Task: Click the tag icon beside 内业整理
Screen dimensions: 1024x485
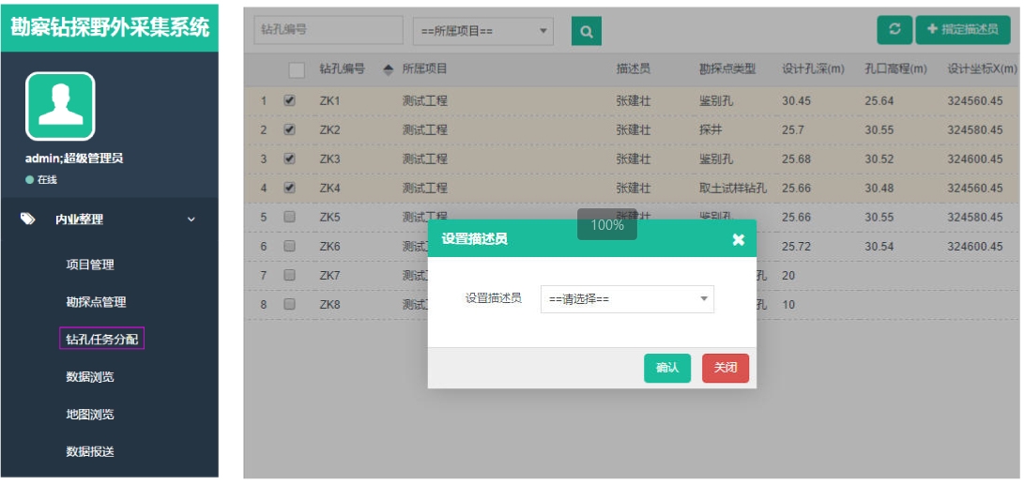Action: (28, 219)
